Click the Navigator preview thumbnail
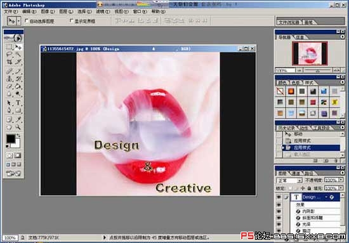349x243 pixels. 310,53
